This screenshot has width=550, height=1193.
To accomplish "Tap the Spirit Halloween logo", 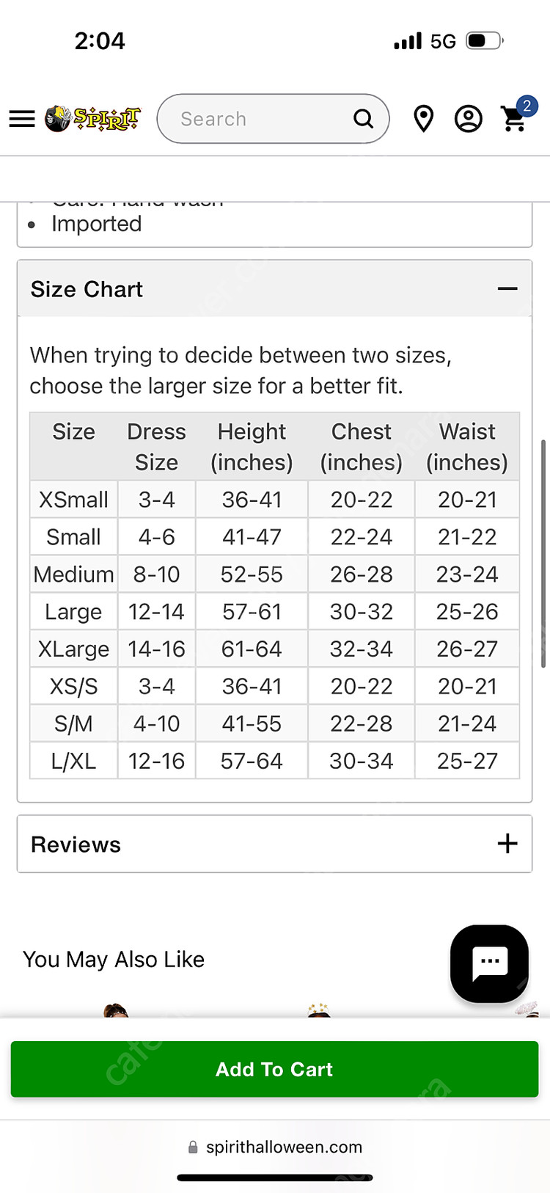I will [93, 118].
